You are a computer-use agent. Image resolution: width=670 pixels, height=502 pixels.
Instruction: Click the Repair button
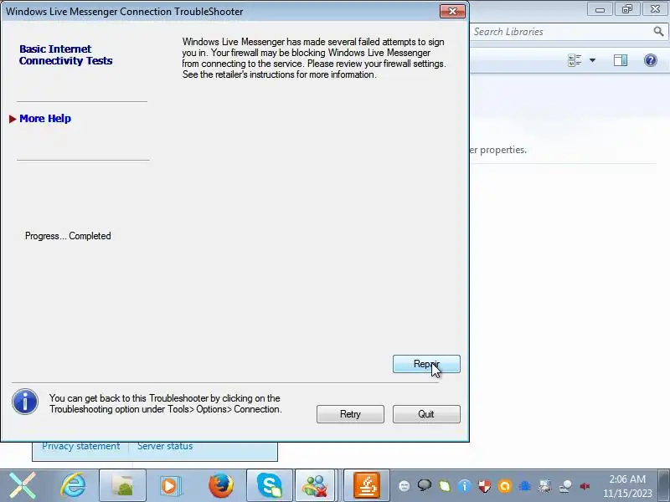[426, 364]
